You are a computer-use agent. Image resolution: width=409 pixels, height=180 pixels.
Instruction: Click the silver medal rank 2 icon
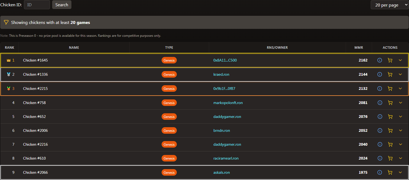tap(9, 74)
